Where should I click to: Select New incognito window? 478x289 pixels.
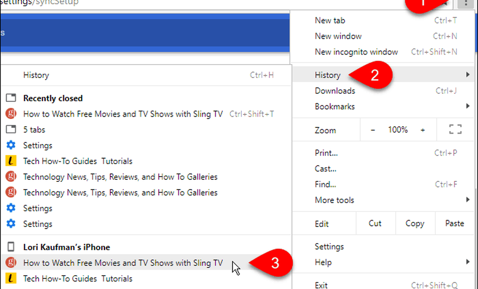point(356,52)
